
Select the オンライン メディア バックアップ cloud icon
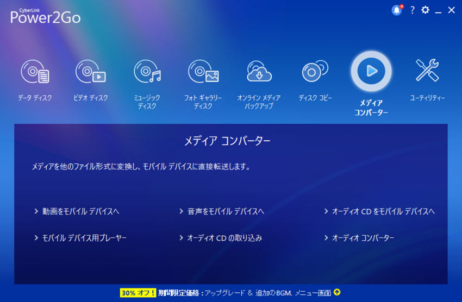coord(259,71)
